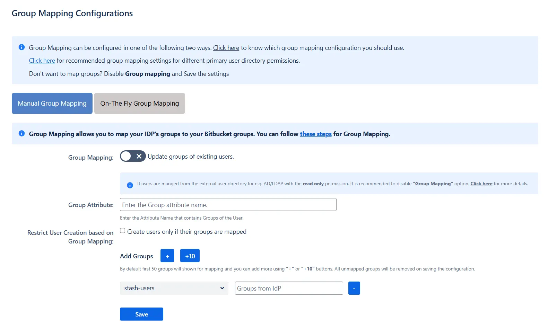
Task: Click the info icon beside the IDP groups message
Action: coord(21,133)
